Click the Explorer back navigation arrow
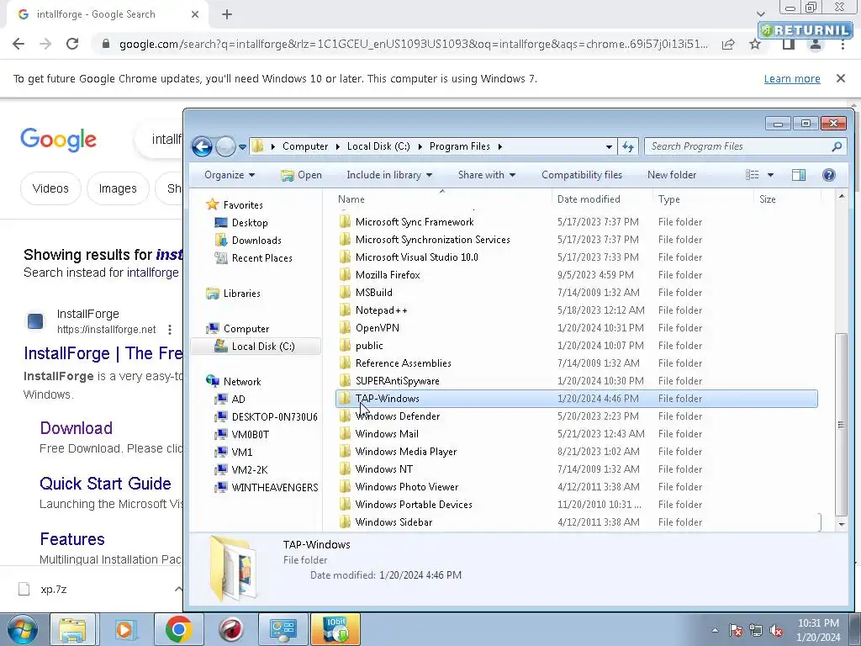This screenshot has height=646, width=861. coord(202,146)
